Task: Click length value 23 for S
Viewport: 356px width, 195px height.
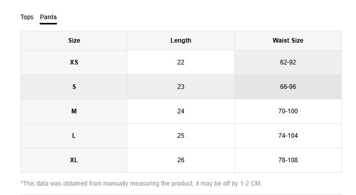Action: coord(181,87)
